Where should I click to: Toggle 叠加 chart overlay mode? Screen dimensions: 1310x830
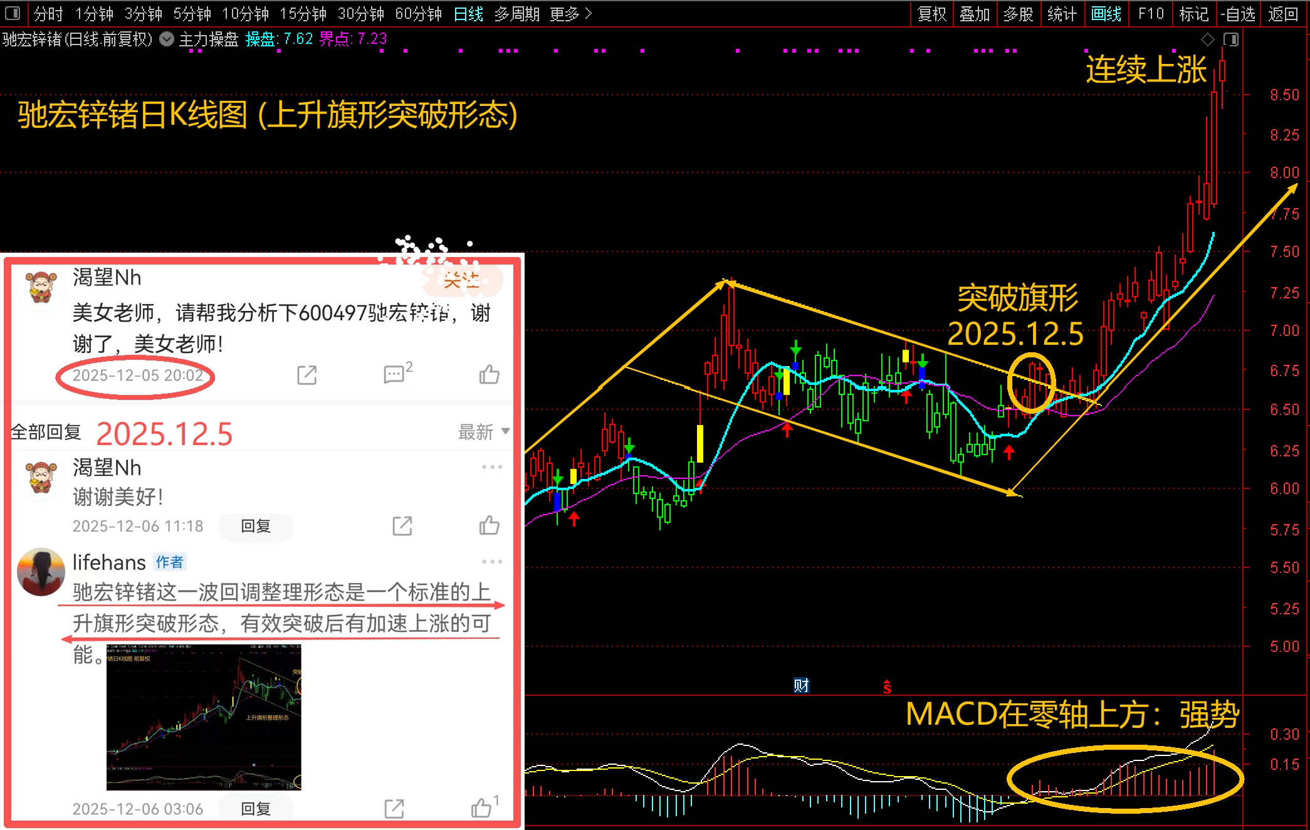coord(975,13)
